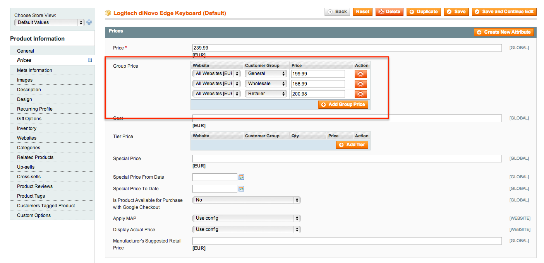Open the Product Tags tab
The image size is (544, 263).
(x=52, y=196)
